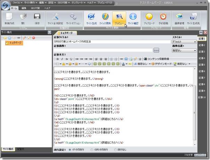Switch to 定型文 bottom tab
This screenshot has width=210, height=160.
(20, 149)
